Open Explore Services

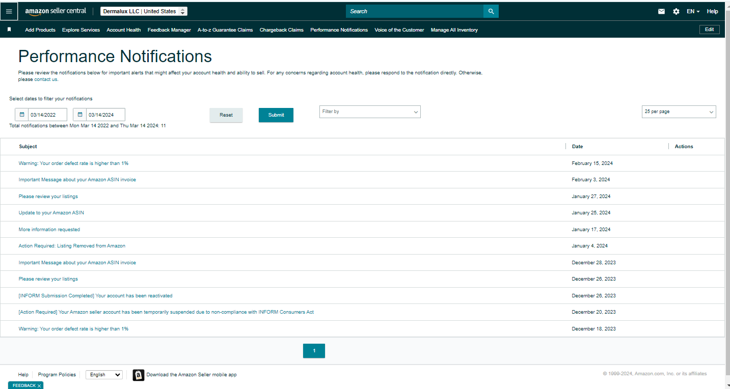pos(81,30)
